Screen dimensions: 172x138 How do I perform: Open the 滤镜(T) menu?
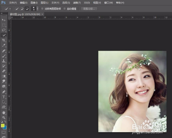[x=77, y=3]
